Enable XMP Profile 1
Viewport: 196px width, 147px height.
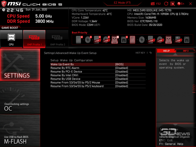click(x=34, y=39)
